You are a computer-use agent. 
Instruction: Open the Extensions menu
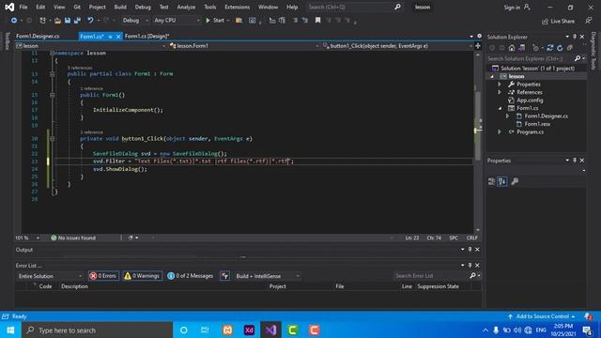(237, 7)
